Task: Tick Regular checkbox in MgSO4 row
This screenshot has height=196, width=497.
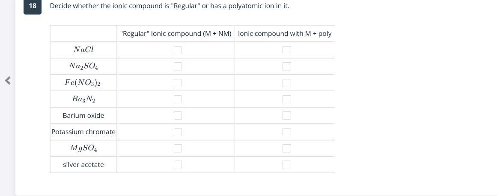Action: [178, 148]
